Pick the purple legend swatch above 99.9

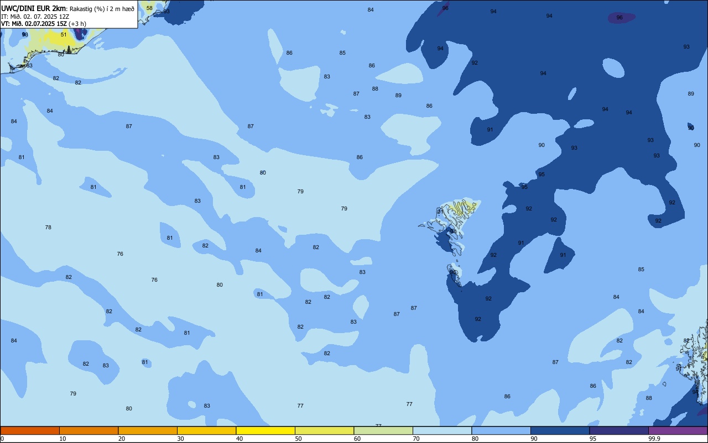point(678,430)
